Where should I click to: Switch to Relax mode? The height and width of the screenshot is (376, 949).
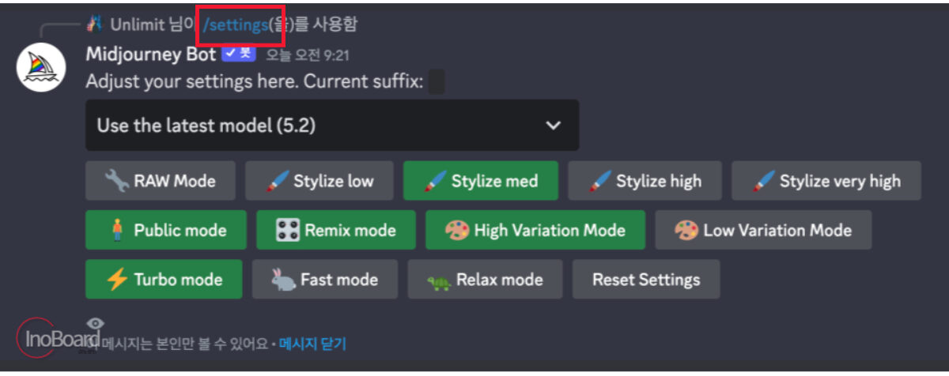coord(486,280)
